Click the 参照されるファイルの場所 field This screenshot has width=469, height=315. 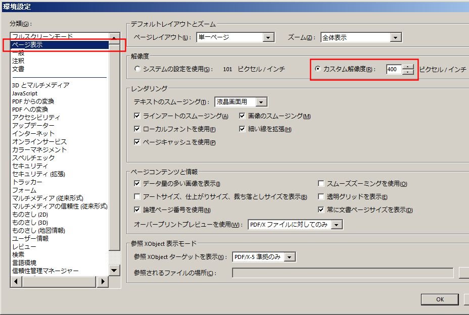(343, 273)
